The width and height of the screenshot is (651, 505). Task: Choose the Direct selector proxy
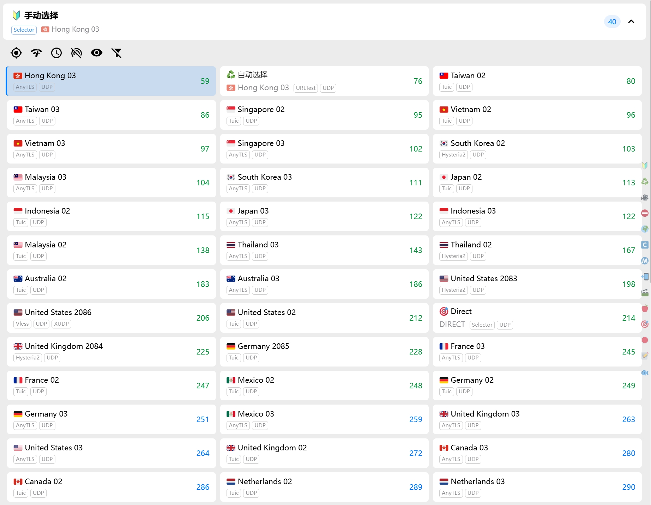537,318
